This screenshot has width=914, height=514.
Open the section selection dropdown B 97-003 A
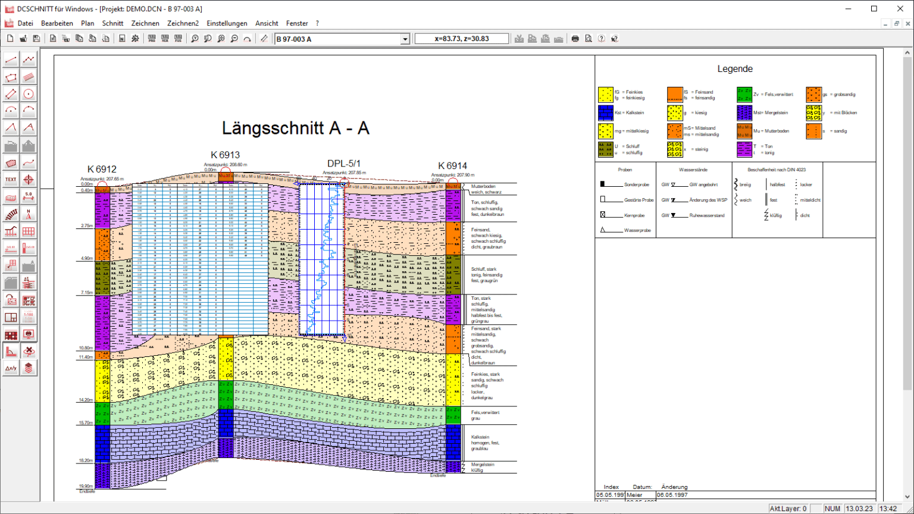pyautogui.click(x=405, y=39)
